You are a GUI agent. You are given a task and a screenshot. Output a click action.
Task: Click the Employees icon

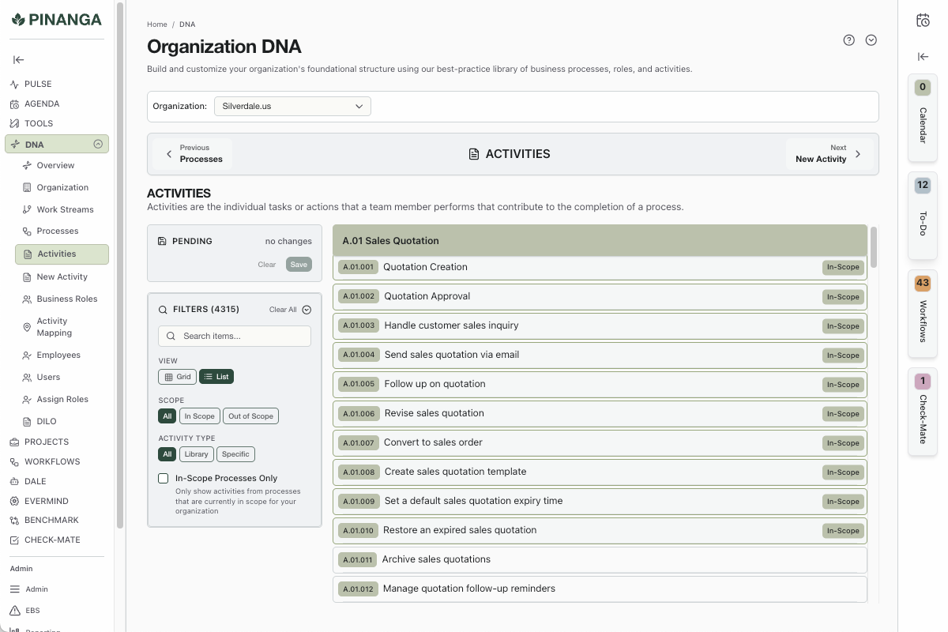[27, 355]
